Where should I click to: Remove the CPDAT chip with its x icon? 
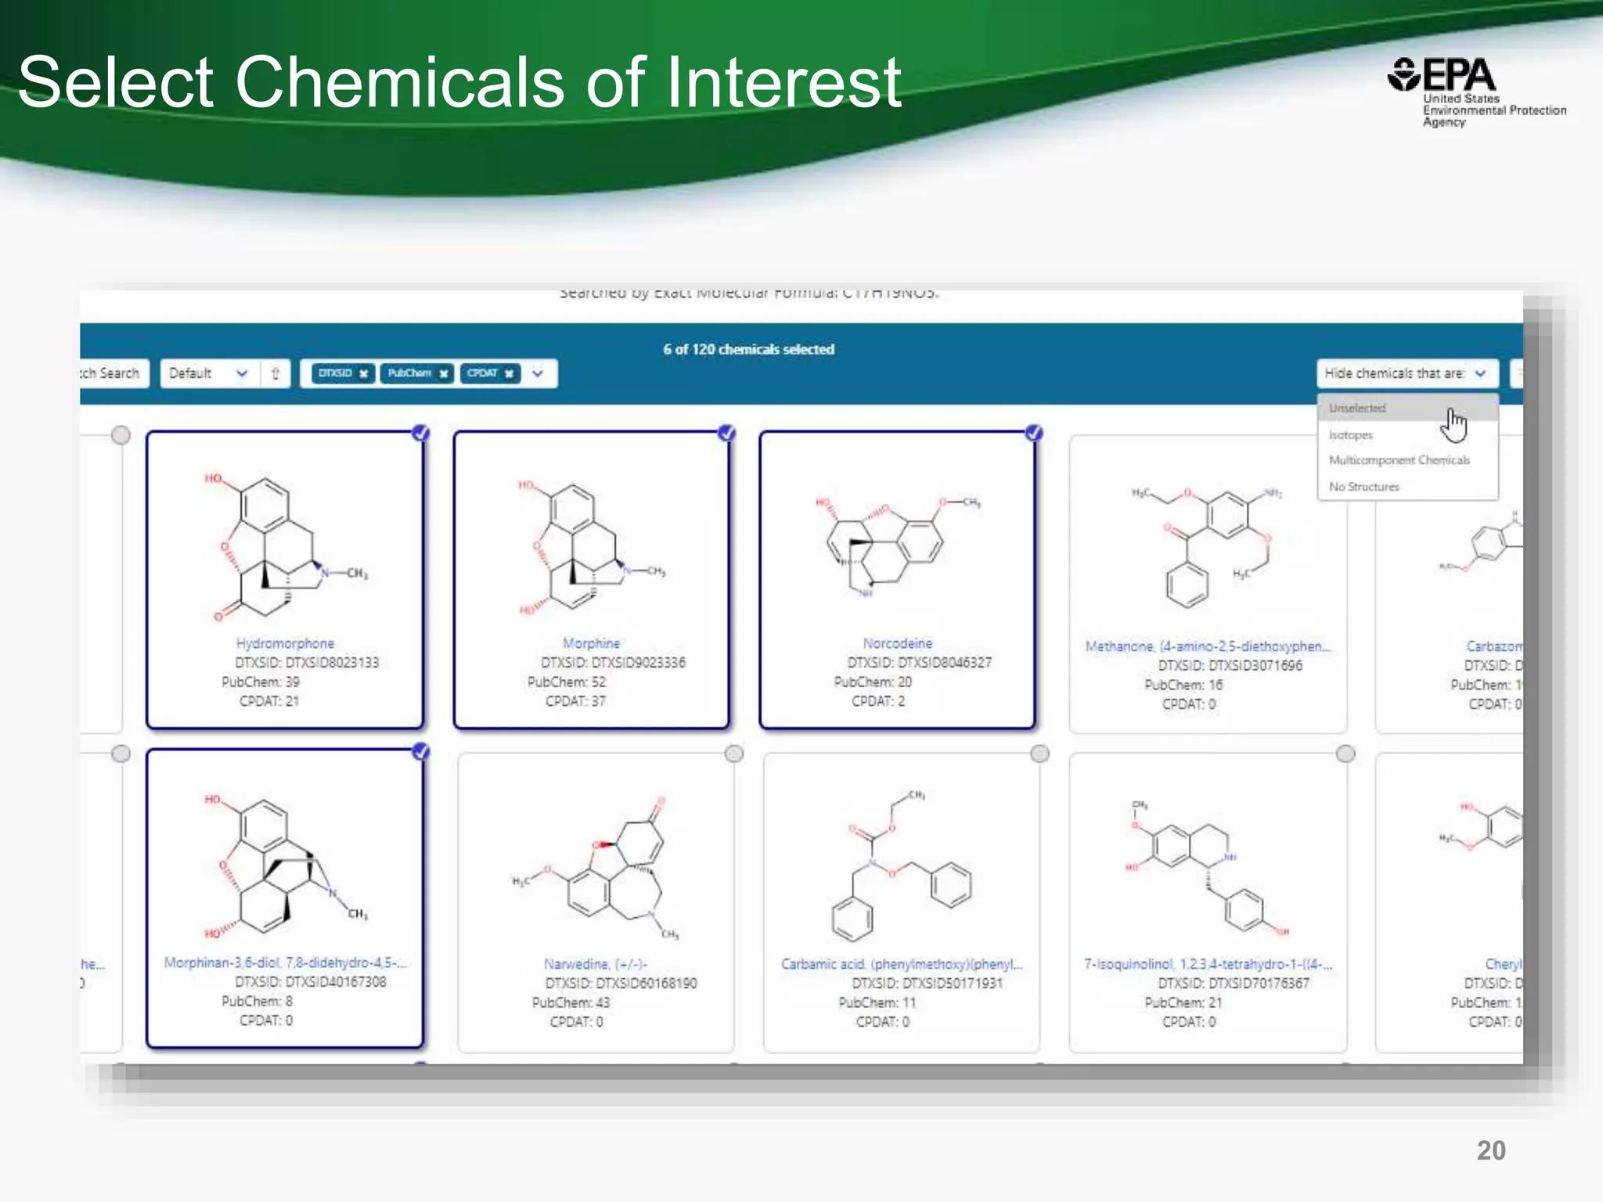[x=509, y=374]
